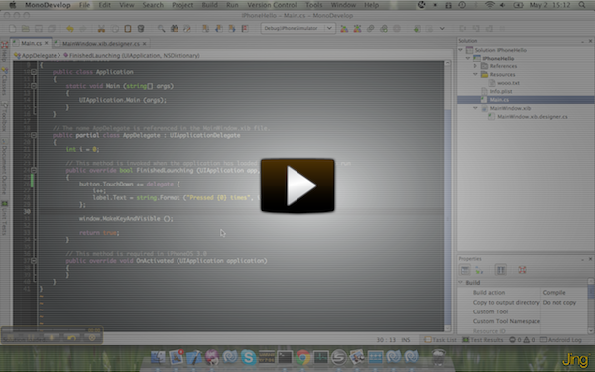The image size is (595, 372).
Task: Toggle the fold marker beside the Application class
Action: 34,72
